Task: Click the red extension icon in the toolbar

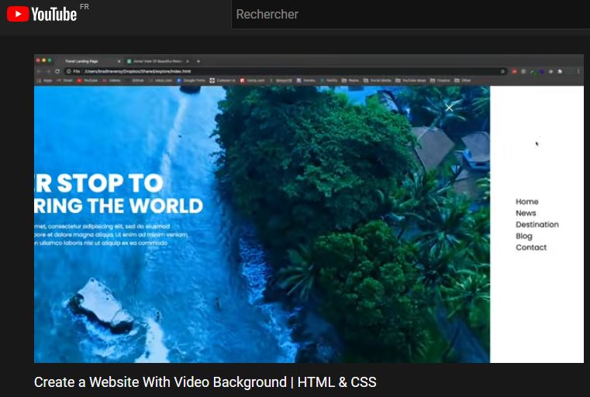Action: coord(515,70)
